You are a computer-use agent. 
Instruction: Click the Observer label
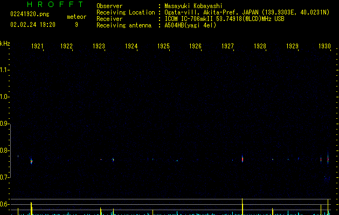(x=109, y=6)
